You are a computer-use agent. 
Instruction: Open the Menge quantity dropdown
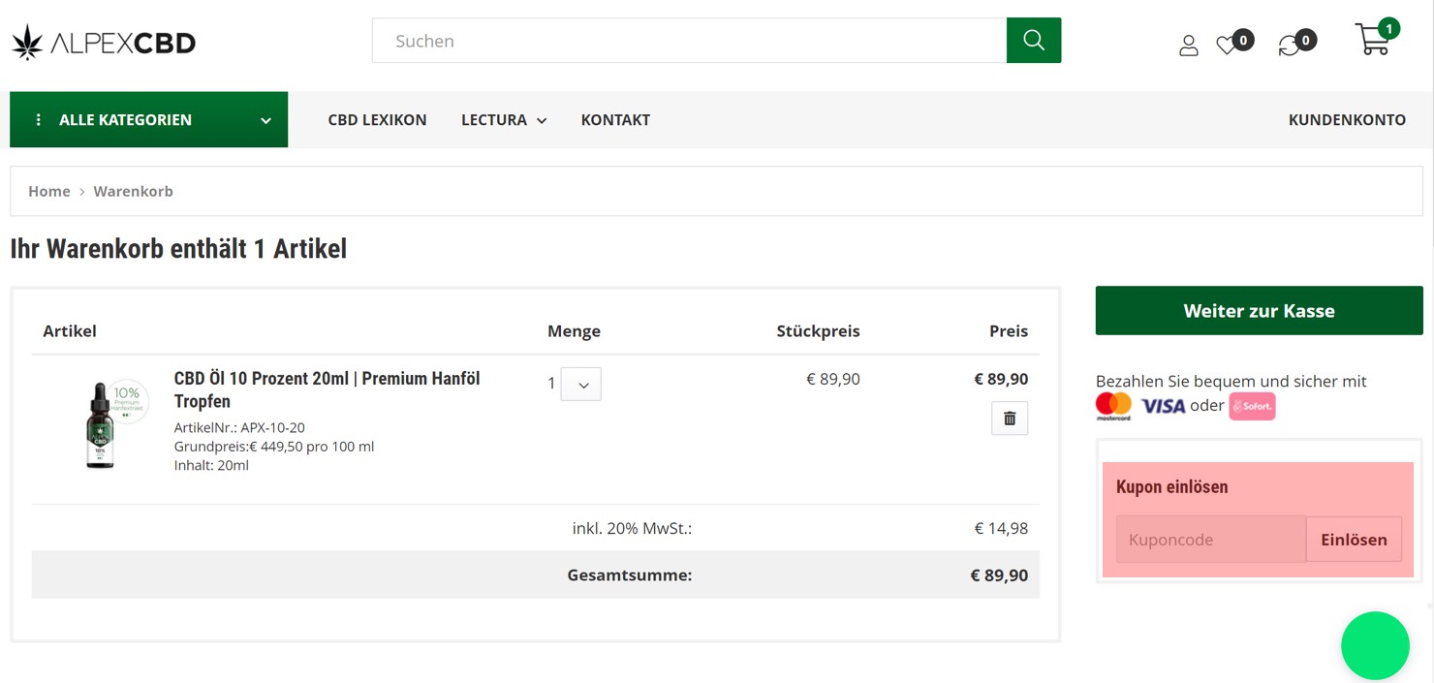click(x=580, y=384)
